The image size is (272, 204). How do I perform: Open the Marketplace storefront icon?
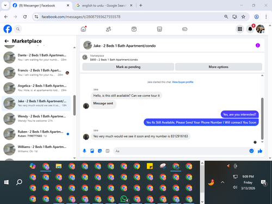tap(159, 29)
